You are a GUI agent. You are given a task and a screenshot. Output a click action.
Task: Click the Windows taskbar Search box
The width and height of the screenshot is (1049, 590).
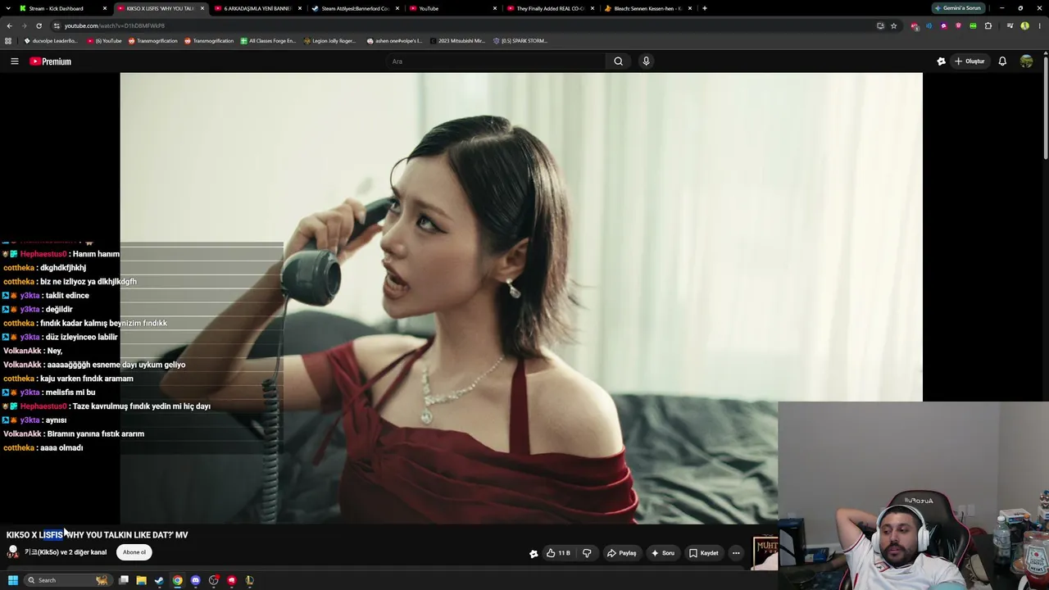(67, 580)
